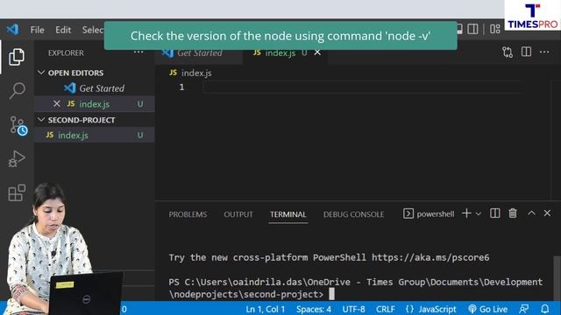561x315 pixels.
Task: Change end of line sequence CRLF
Action: click(386, 309)
